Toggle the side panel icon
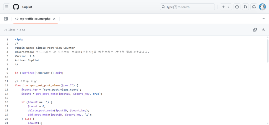The width and height of the screenshot is (269, 125). pyautogui.click(x=6, y=19)
